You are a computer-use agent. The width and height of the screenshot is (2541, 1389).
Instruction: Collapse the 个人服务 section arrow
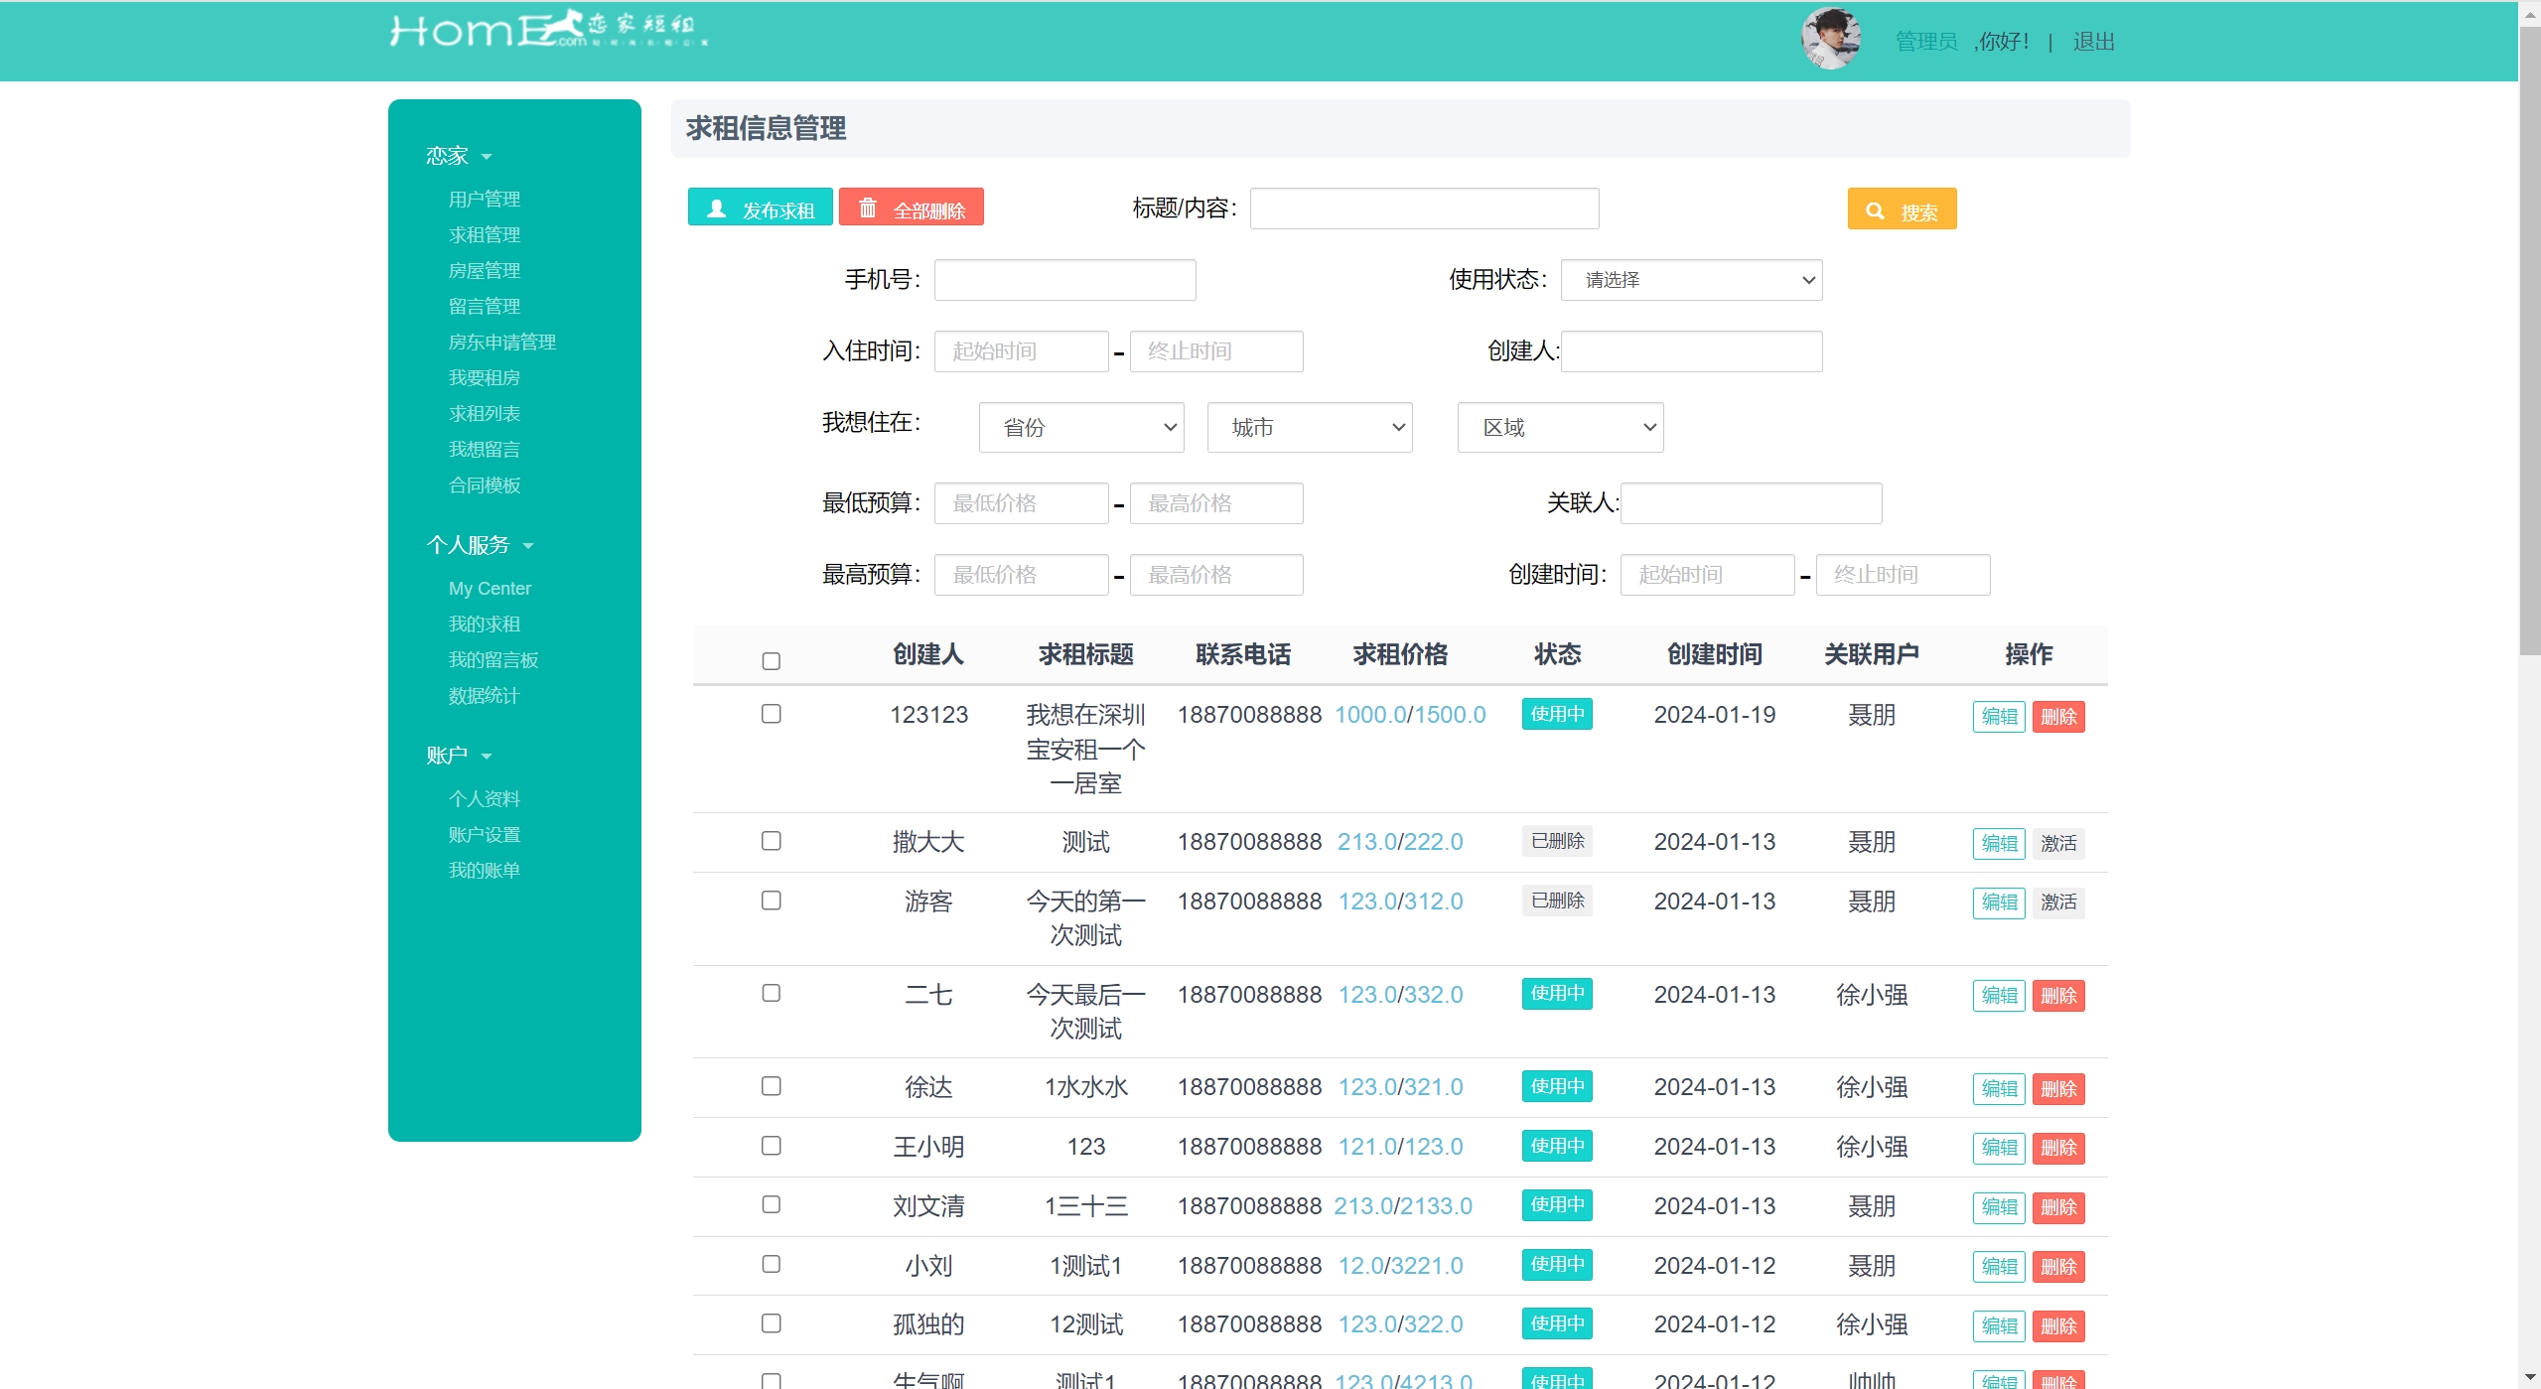pos(528,546)
